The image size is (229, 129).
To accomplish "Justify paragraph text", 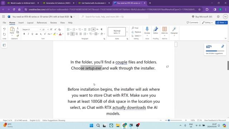I will (81, 34).
